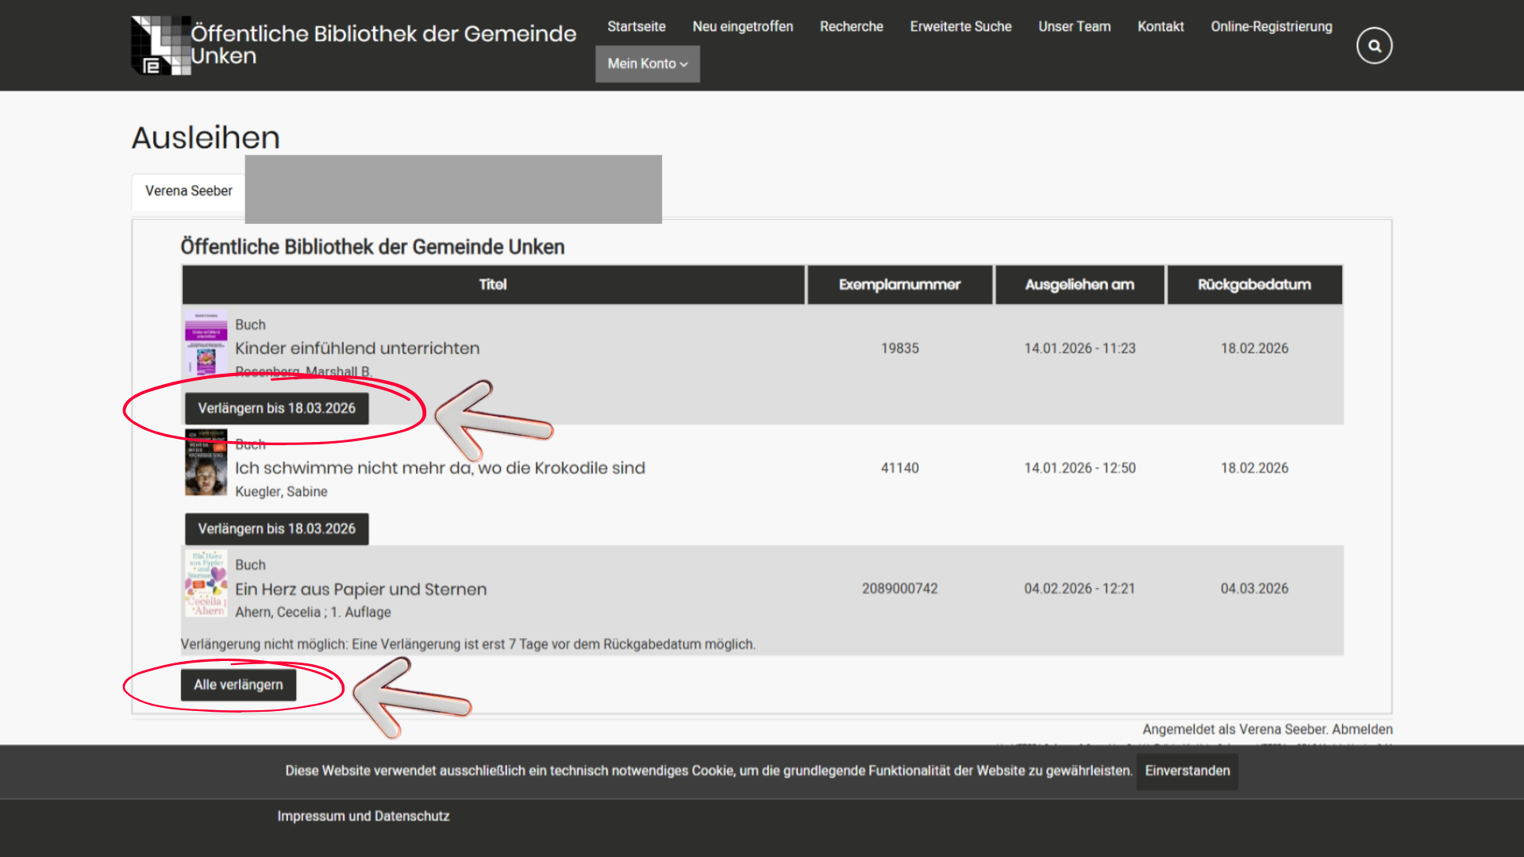Select the Verena Seeber tab
Viewport: 1524px width, 857px height.
point(189,191)
